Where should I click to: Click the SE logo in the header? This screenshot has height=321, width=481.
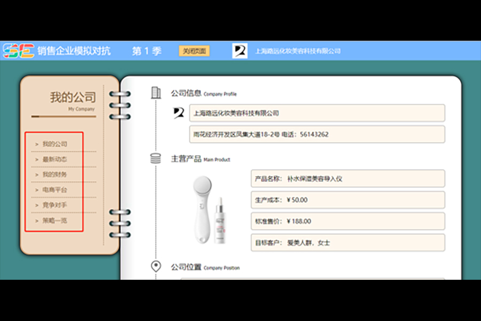[x=18, y=51]
